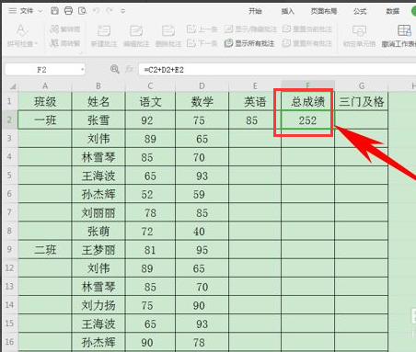Open the Name Box dropdown arrow
This screenshot has height=352, width=416.
point(82,70)
